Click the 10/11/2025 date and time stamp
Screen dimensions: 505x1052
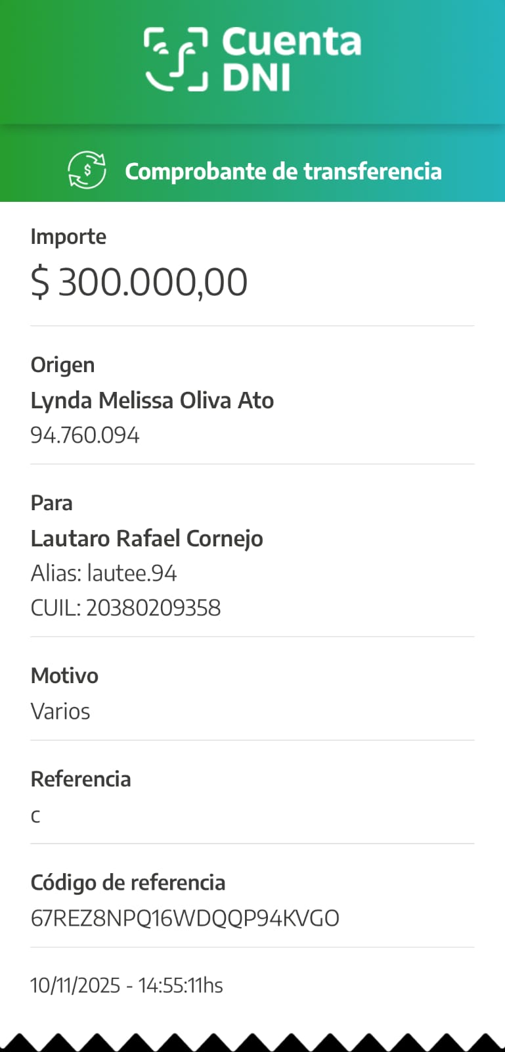click(x=127, y=985)
